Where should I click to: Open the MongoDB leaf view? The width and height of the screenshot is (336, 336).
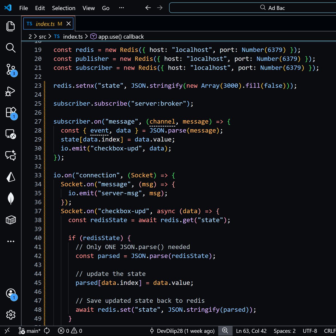[x=11, y=199]
